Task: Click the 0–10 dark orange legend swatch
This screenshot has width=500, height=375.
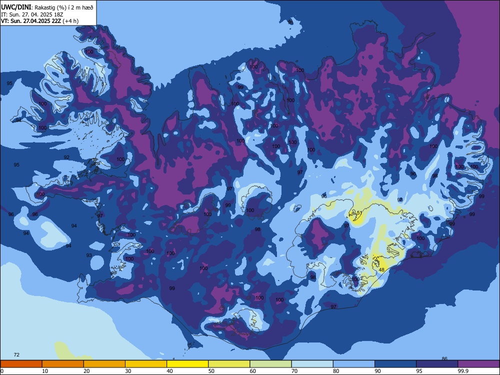Action: pyautogui.click(x=21, y=364)
